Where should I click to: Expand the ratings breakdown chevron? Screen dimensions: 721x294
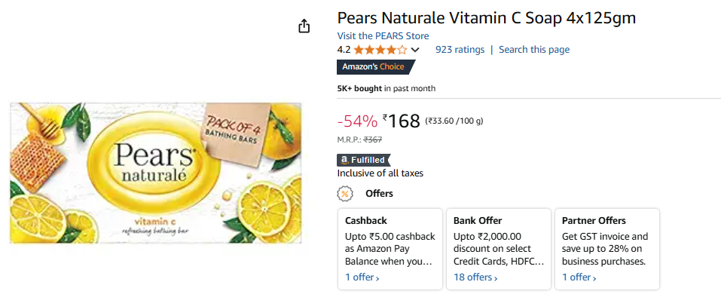tap(415, 50)
